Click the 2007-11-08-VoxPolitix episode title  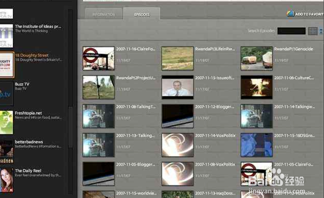click(215, 164)
